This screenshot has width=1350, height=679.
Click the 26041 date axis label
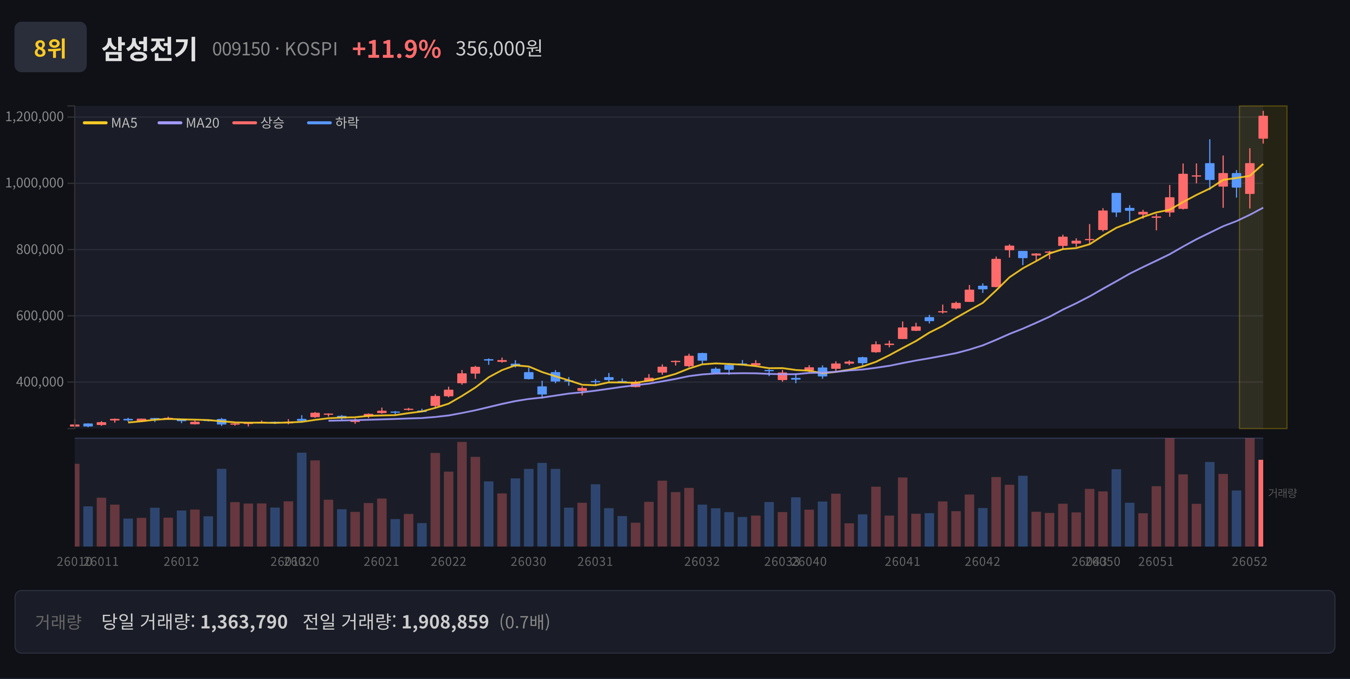coord(902,562)
